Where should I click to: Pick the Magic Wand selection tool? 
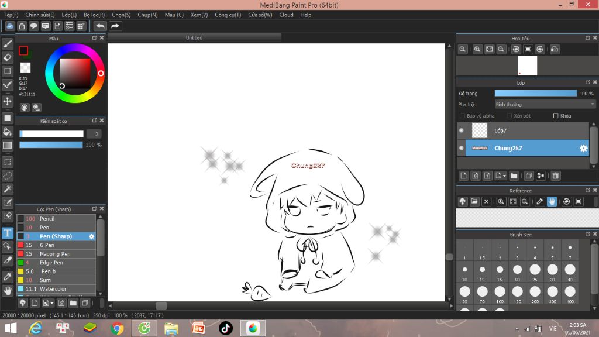coord(8,189)
